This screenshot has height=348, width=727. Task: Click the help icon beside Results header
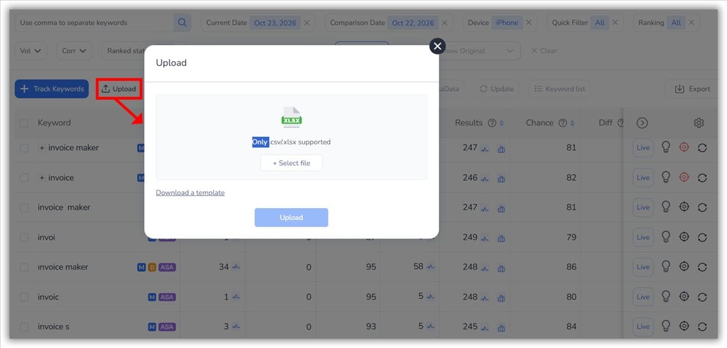coord(492,123)
